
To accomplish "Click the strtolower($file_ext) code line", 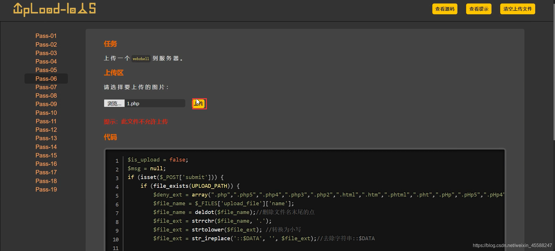I will click(227, 230).
